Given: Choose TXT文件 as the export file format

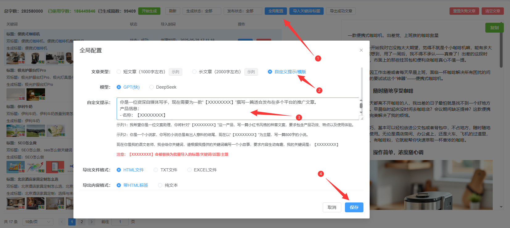Looking at the screenshot, I should point(165,170).
